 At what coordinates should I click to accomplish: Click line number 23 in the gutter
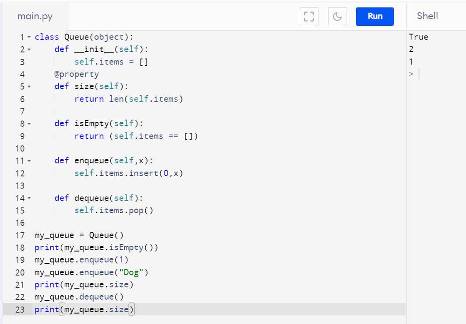[20, 310]
